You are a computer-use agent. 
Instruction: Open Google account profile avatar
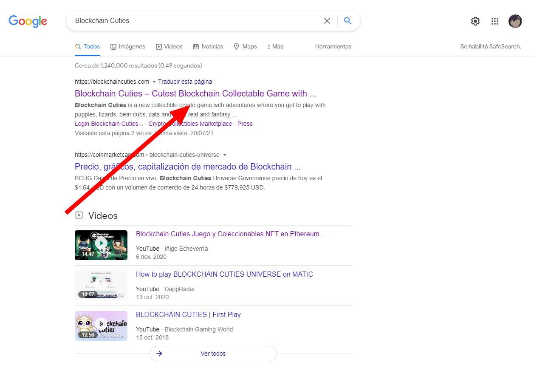pos(515,21)
